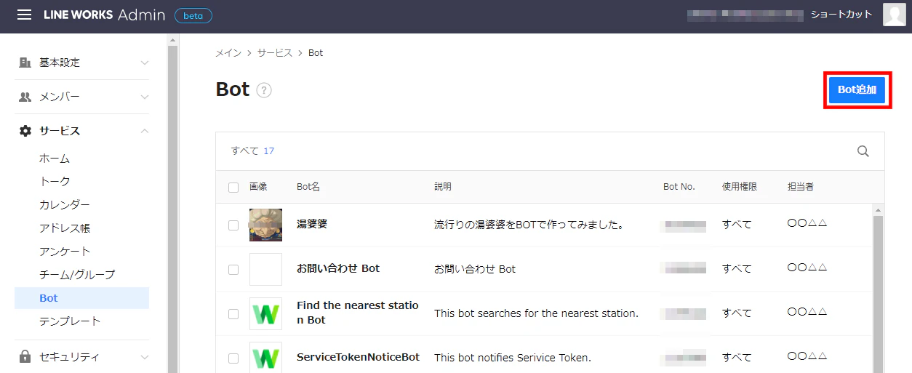Click the サービス gear icon
912x373 pixels.
click(25, 131)
